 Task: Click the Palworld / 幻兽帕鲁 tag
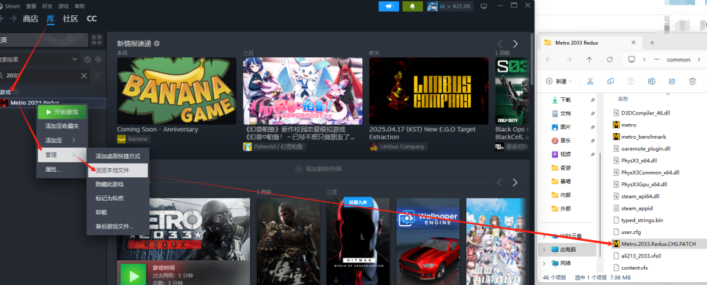coord(274,146)
